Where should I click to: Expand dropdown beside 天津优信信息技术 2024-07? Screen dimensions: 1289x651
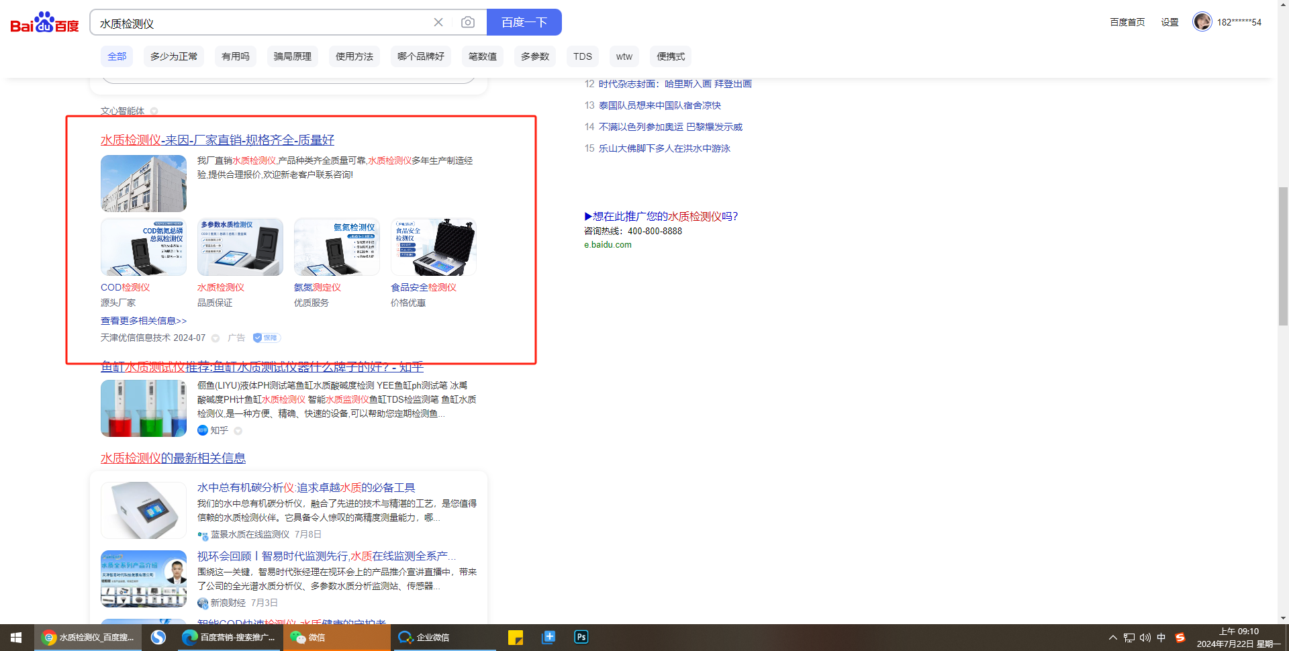point(216,338)
